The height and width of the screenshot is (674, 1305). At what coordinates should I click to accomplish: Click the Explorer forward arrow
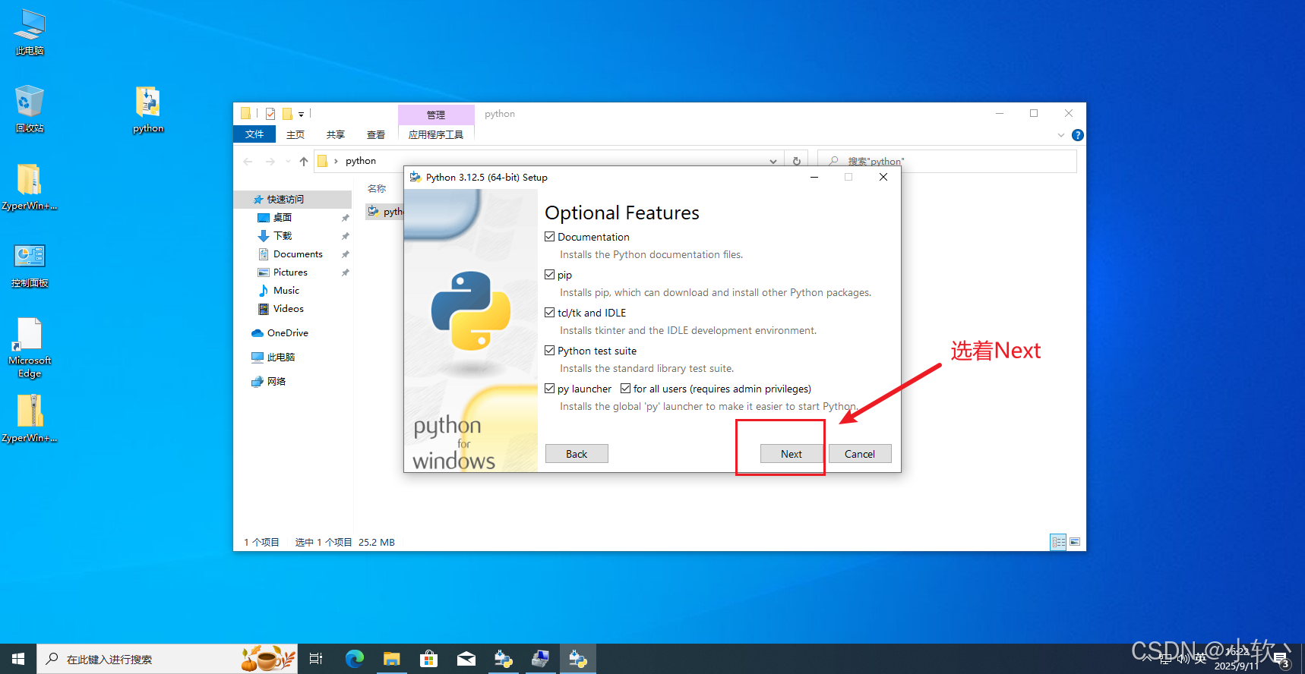click(270, 161)
